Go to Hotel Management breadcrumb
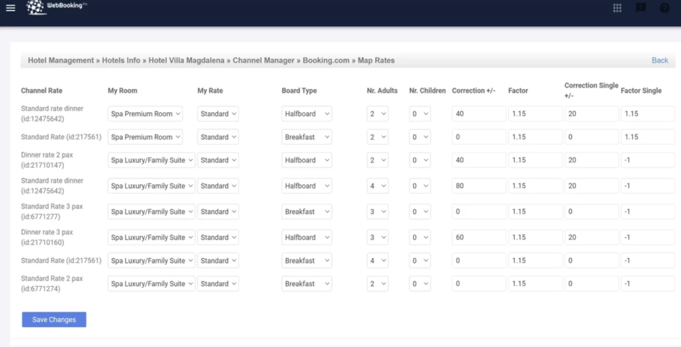Viewport: 681px width, 347px height. [x=61, y=60]
